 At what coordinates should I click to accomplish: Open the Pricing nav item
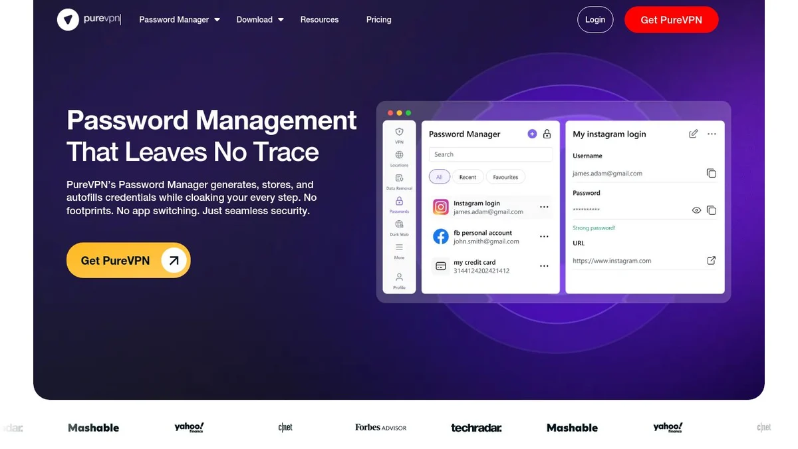tap(378, 19)
